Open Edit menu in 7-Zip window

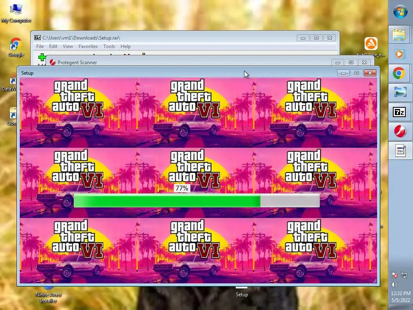coord(53,46)
